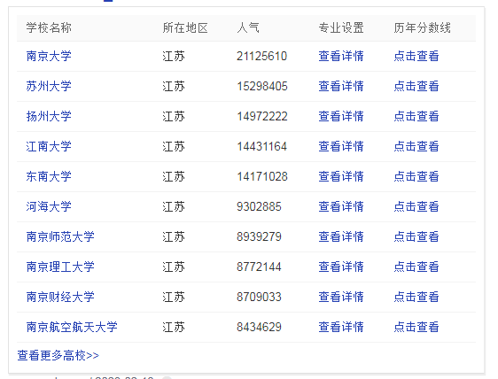Click 查看详情 for 河海大学
The height and width of the screenshot is (379, 498).
pyautogui.click(x=341, y=206)
